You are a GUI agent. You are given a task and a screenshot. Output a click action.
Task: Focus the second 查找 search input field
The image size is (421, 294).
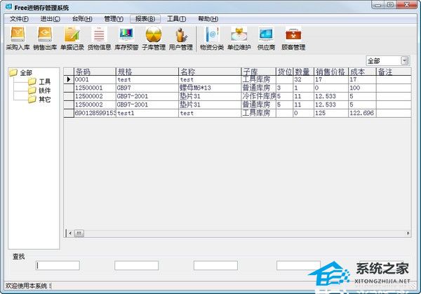pos(136,265)
